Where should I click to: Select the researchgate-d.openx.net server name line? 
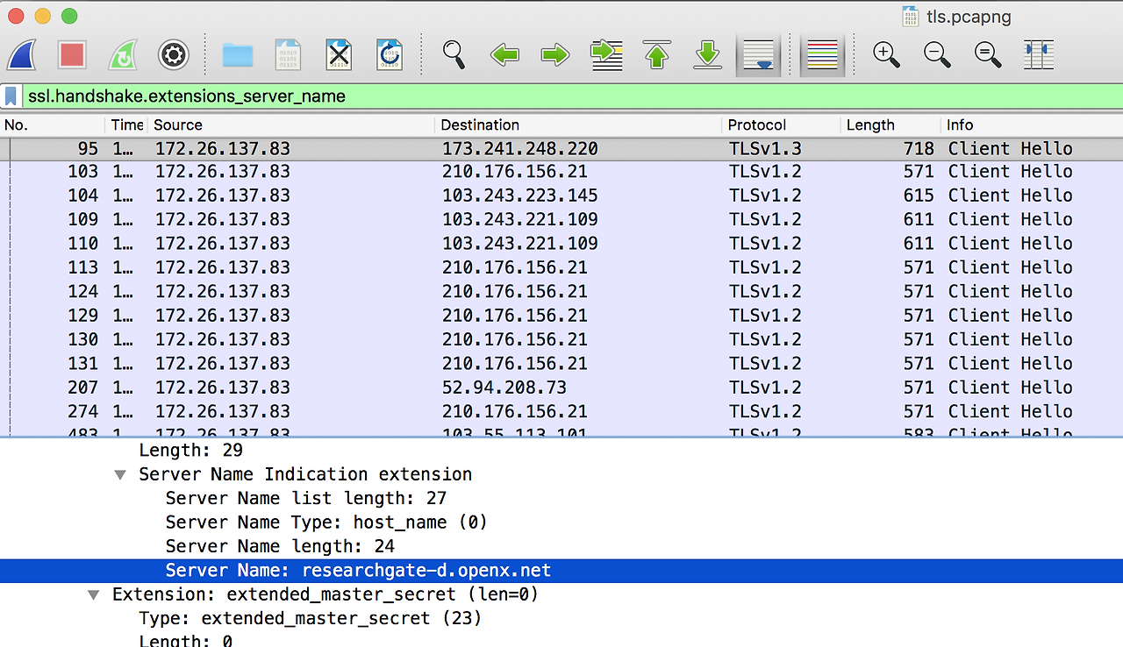(561, 571)
